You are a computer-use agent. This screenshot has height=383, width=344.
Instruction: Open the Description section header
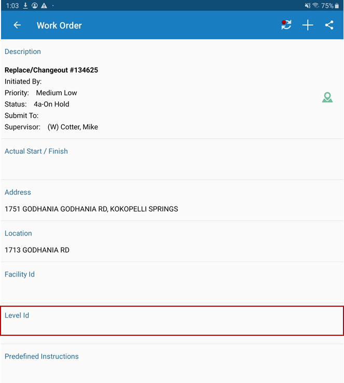(x=23, y=52)
